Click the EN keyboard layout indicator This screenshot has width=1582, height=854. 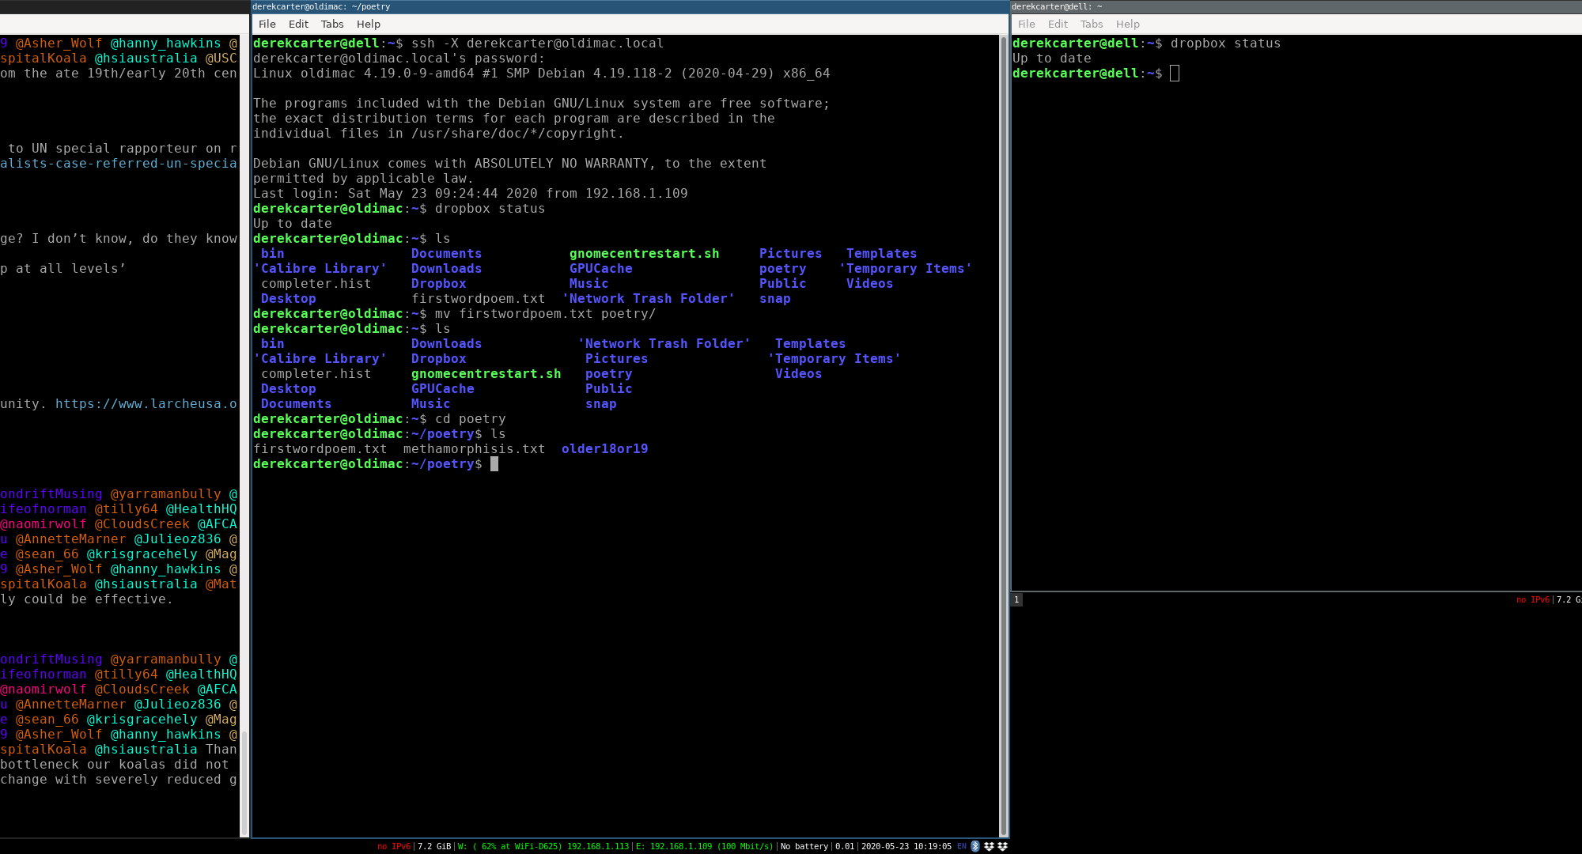point(962,846)
